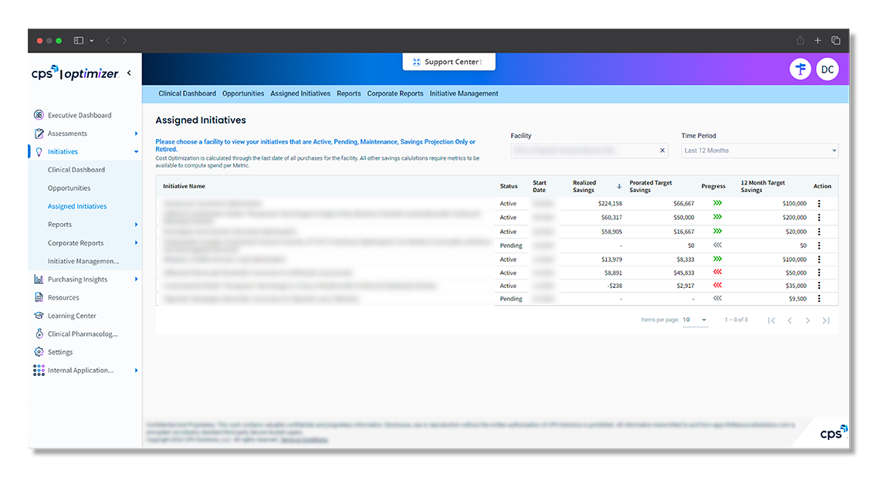Image resolution: width=877 pixels, height=484 pixels.
Task: Collapse the Initiatives section in the sidebar
Action: (136, 151)
